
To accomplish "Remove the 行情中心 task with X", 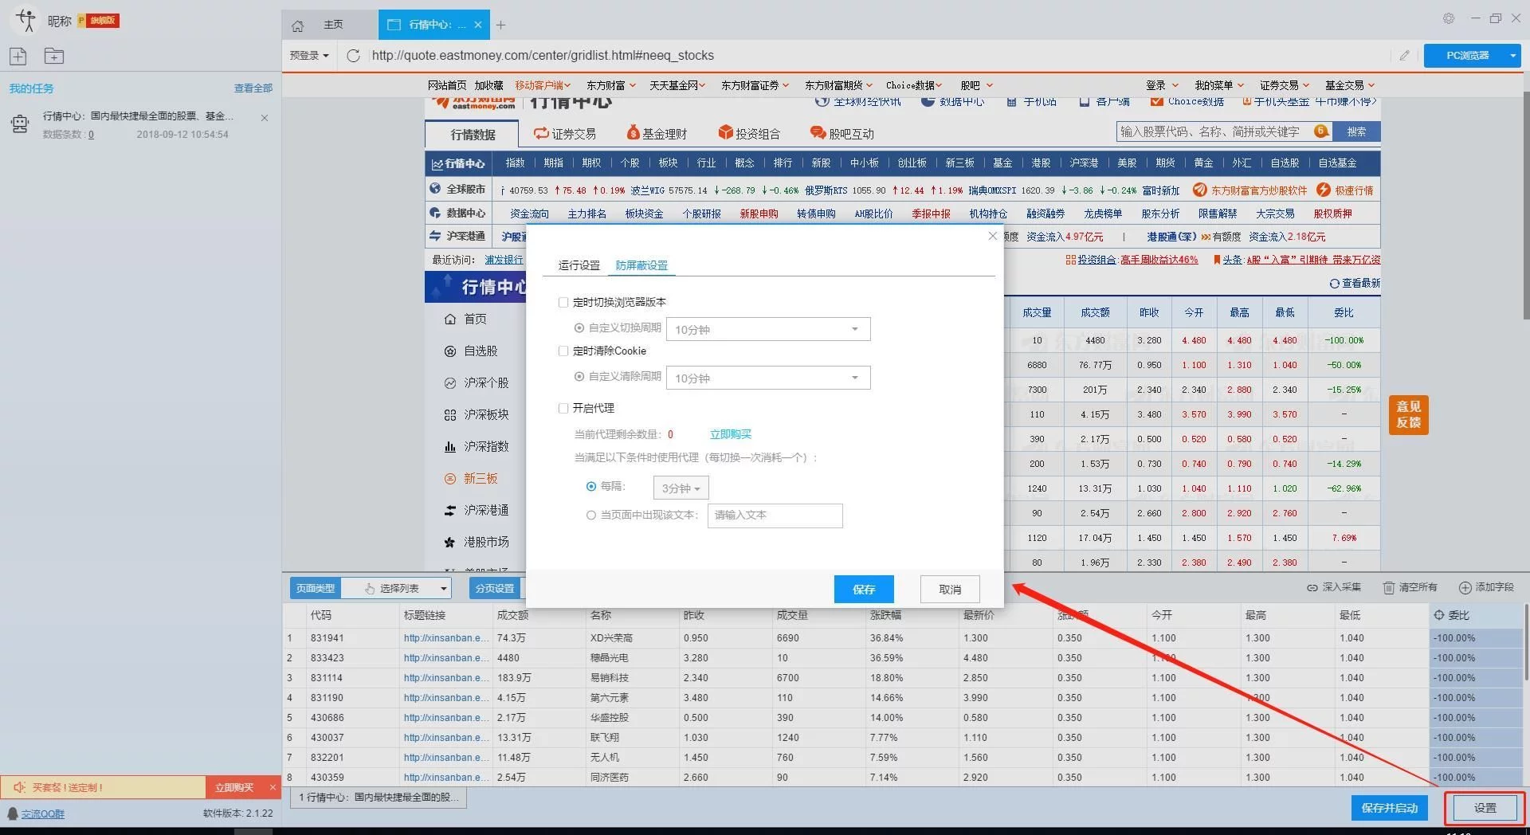I will (265, 118).
